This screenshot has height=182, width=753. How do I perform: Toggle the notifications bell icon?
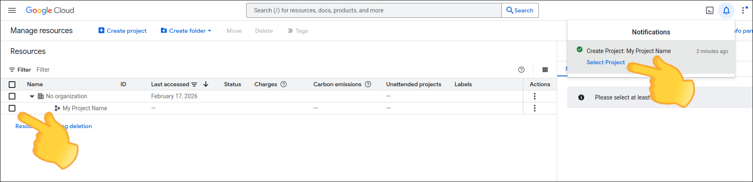(726, 10)
